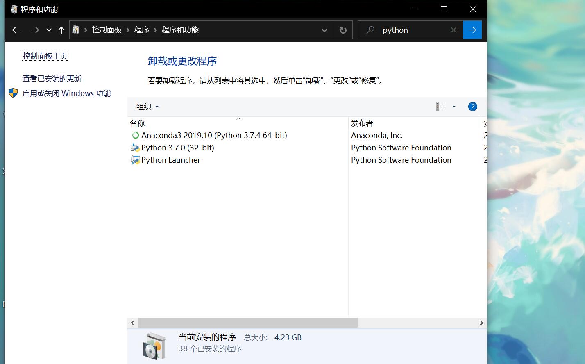The height and width of the screenshot is (364, 585).
Task: Open the address bar history dropdown
Action: click(x=324, y=30)
